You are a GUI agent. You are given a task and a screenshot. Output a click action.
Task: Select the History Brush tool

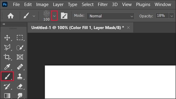pos(7,86)
